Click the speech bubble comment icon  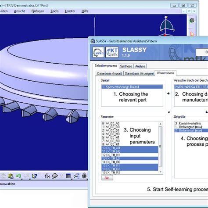point(55,176)
